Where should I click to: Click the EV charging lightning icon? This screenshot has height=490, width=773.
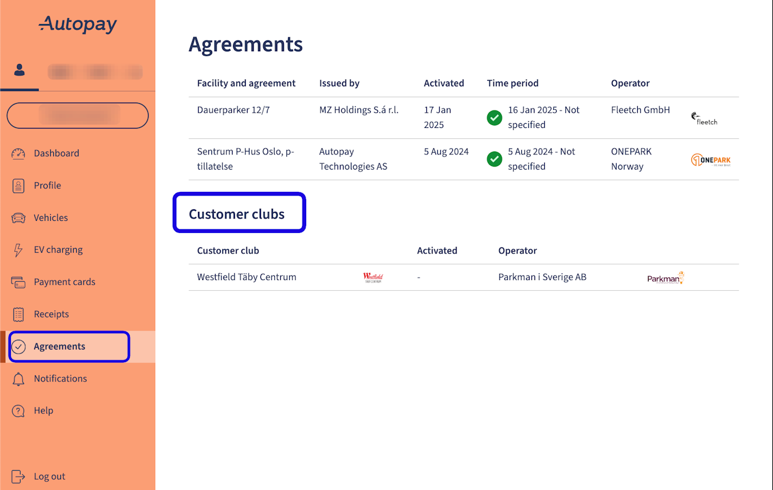pyautogui.click(x=19, y=250)
